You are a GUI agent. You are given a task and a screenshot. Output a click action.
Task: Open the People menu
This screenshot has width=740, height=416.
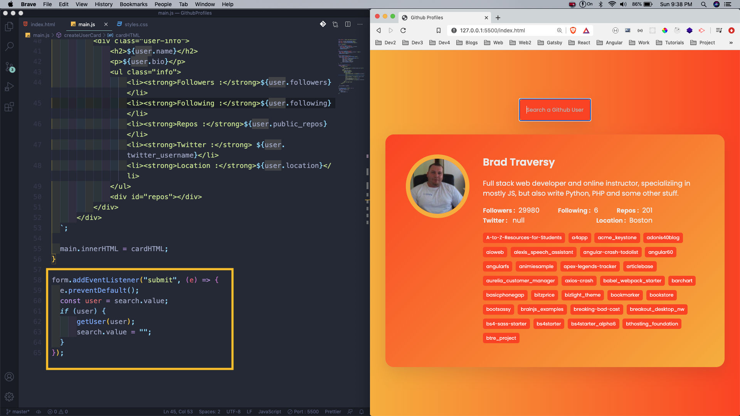pos(163,4)
